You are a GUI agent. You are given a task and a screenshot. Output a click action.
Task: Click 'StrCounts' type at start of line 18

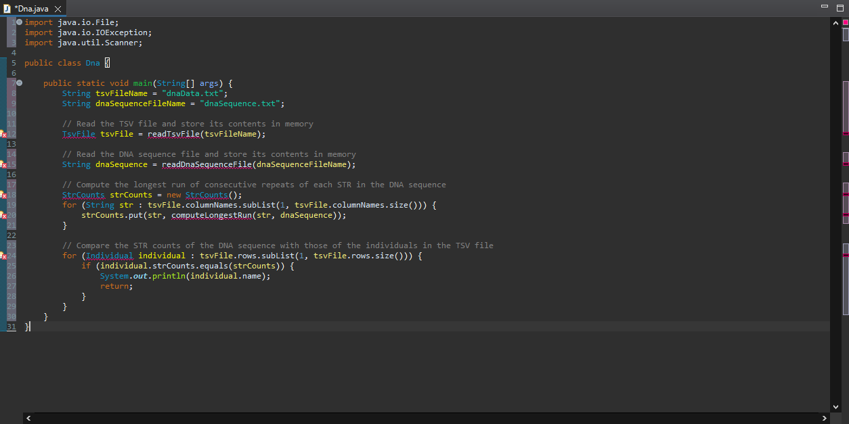(83, 195)
